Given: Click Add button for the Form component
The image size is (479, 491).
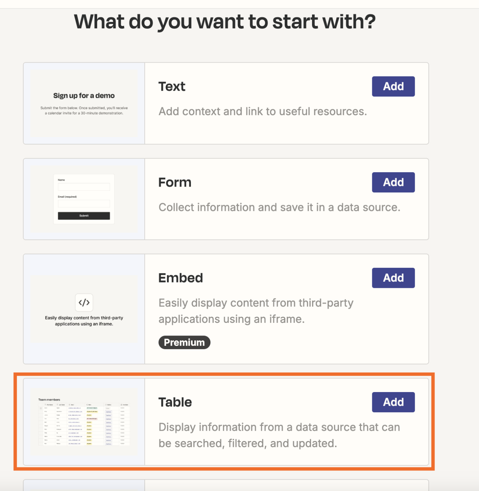Looking at the screenshot, I should point(393,182).
